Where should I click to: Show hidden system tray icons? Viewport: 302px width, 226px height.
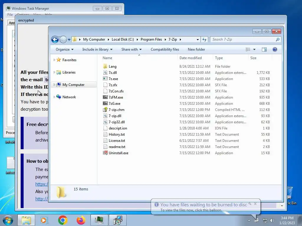249,221
